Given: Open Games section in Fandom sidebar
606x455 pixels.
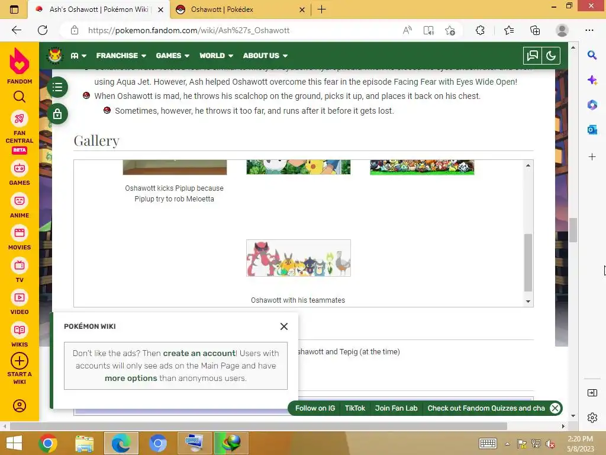Looking at the screenshot, I should click(x=20, y=173).
